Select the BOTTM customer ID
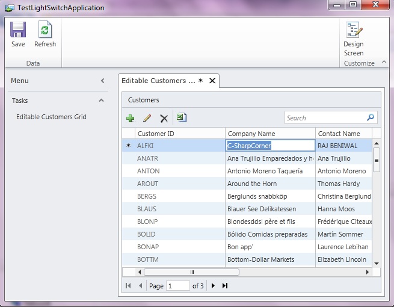Screen dimensions: 394x307 pyautogui.click(x=180, y=259)
